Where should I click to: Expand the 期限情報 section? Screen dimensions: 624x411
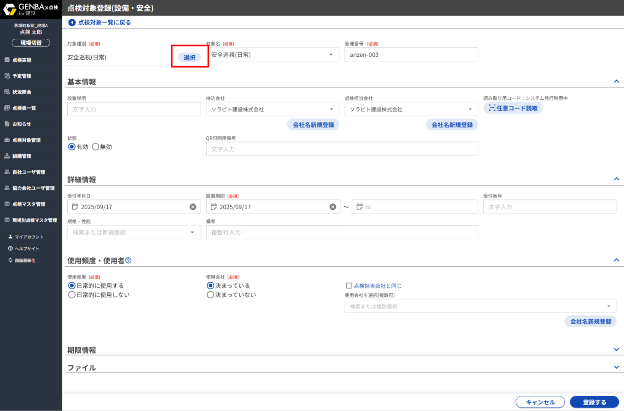(x=616, y=350)
